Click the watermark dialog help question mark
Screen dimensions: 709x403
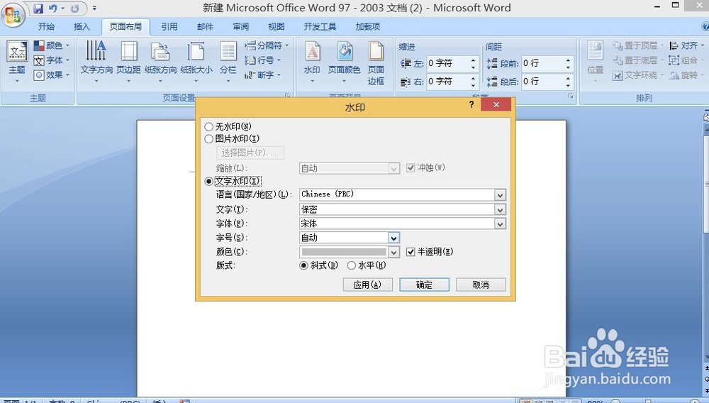point(471,104)
